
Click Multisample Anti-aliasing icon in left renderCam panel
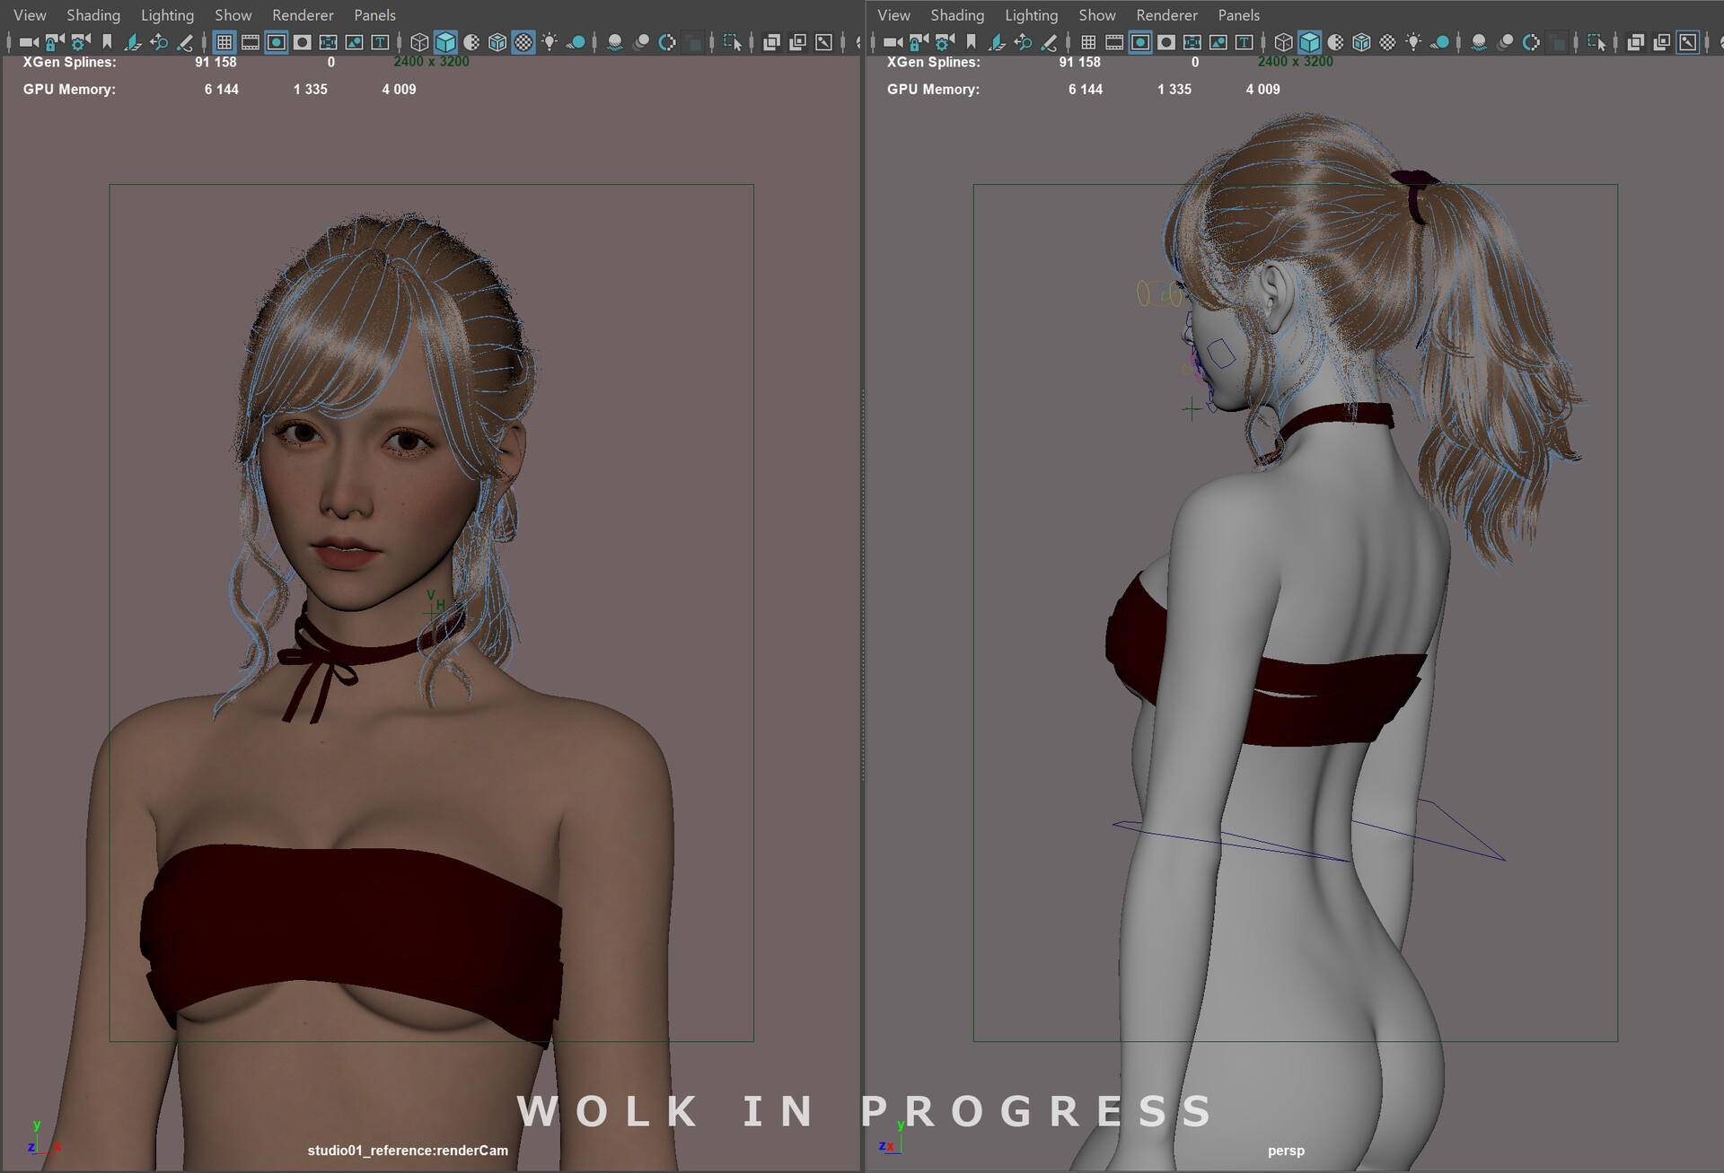[667, 42]
